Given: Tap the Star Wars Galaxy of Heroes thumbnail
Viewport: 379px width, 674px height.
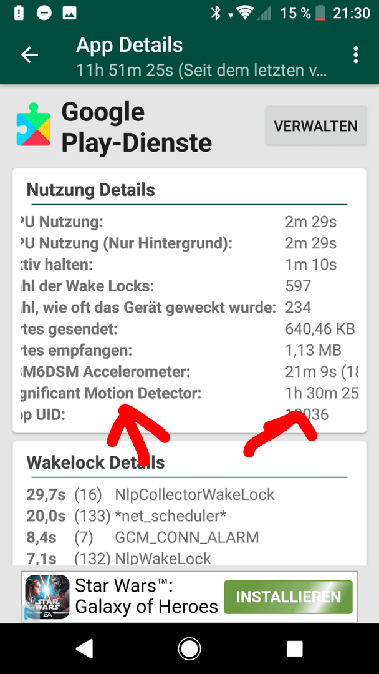Looking at the screenshot, I should pyautogui.click(x=47, y=597).
